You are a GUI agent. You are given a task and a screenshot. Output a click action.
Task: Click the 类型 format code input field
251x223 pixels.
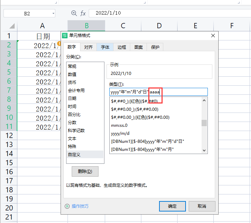pyautogui.click(x=158, y=92)
